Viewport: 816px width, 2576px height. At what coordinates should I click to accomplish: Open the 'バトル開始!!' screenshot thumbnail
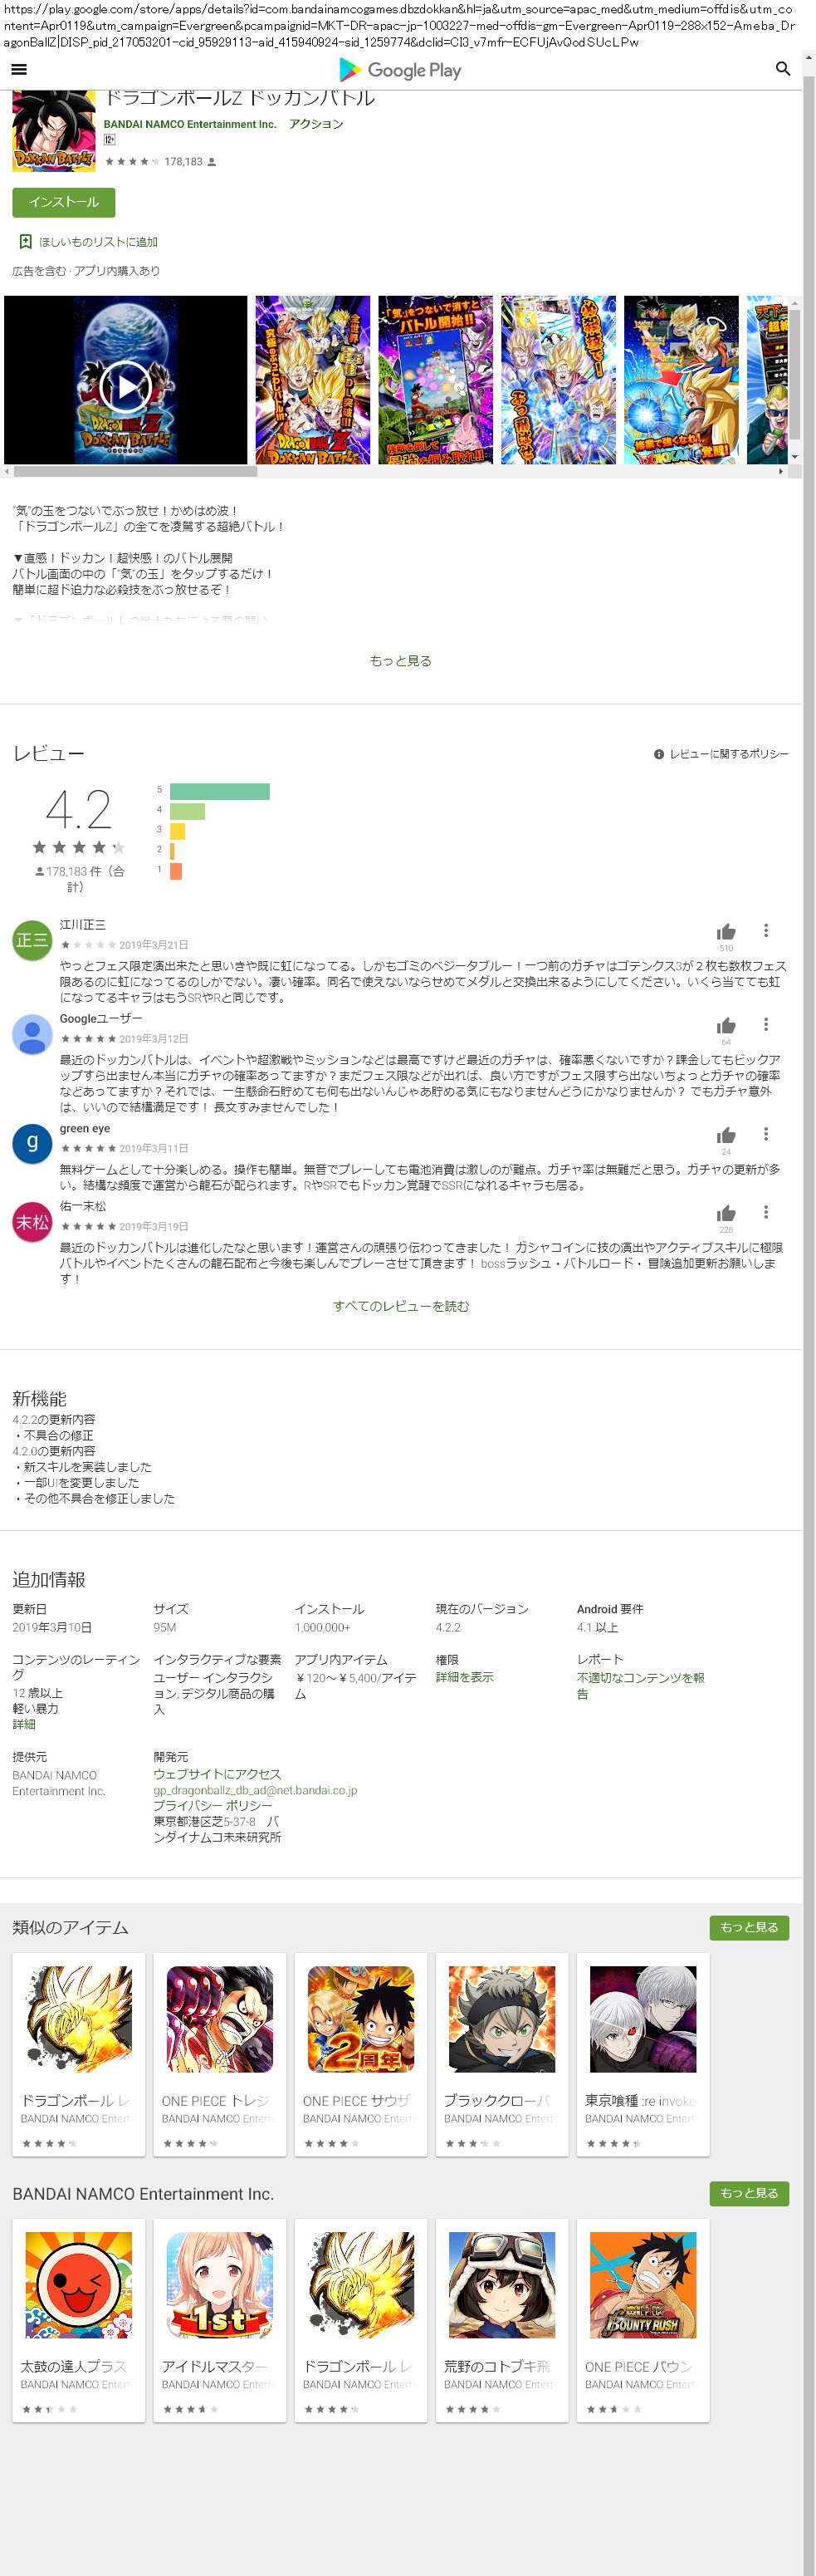(x=436, y=380)
